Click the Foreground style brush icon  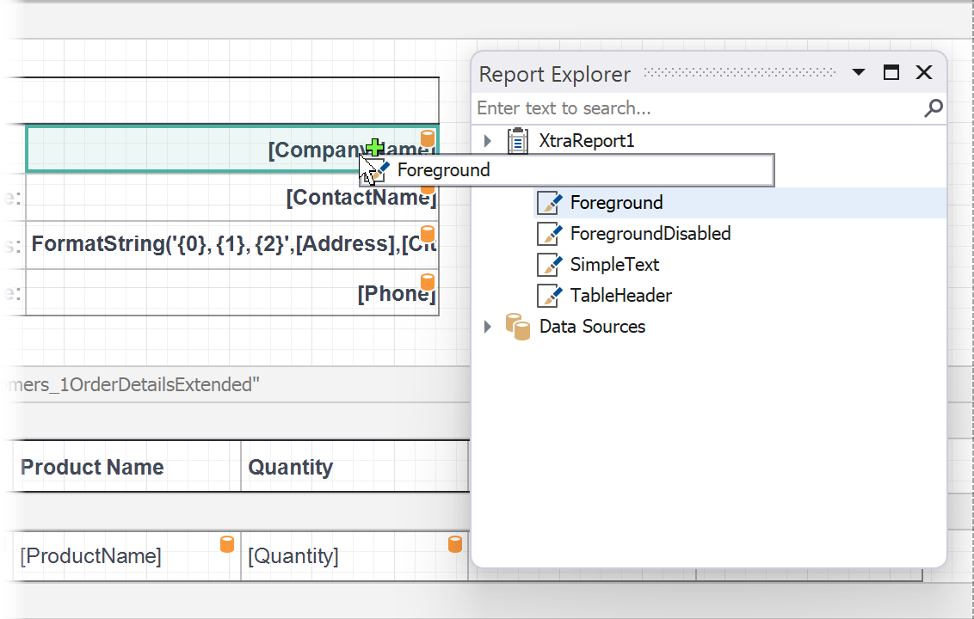click(x=549, y=203)
